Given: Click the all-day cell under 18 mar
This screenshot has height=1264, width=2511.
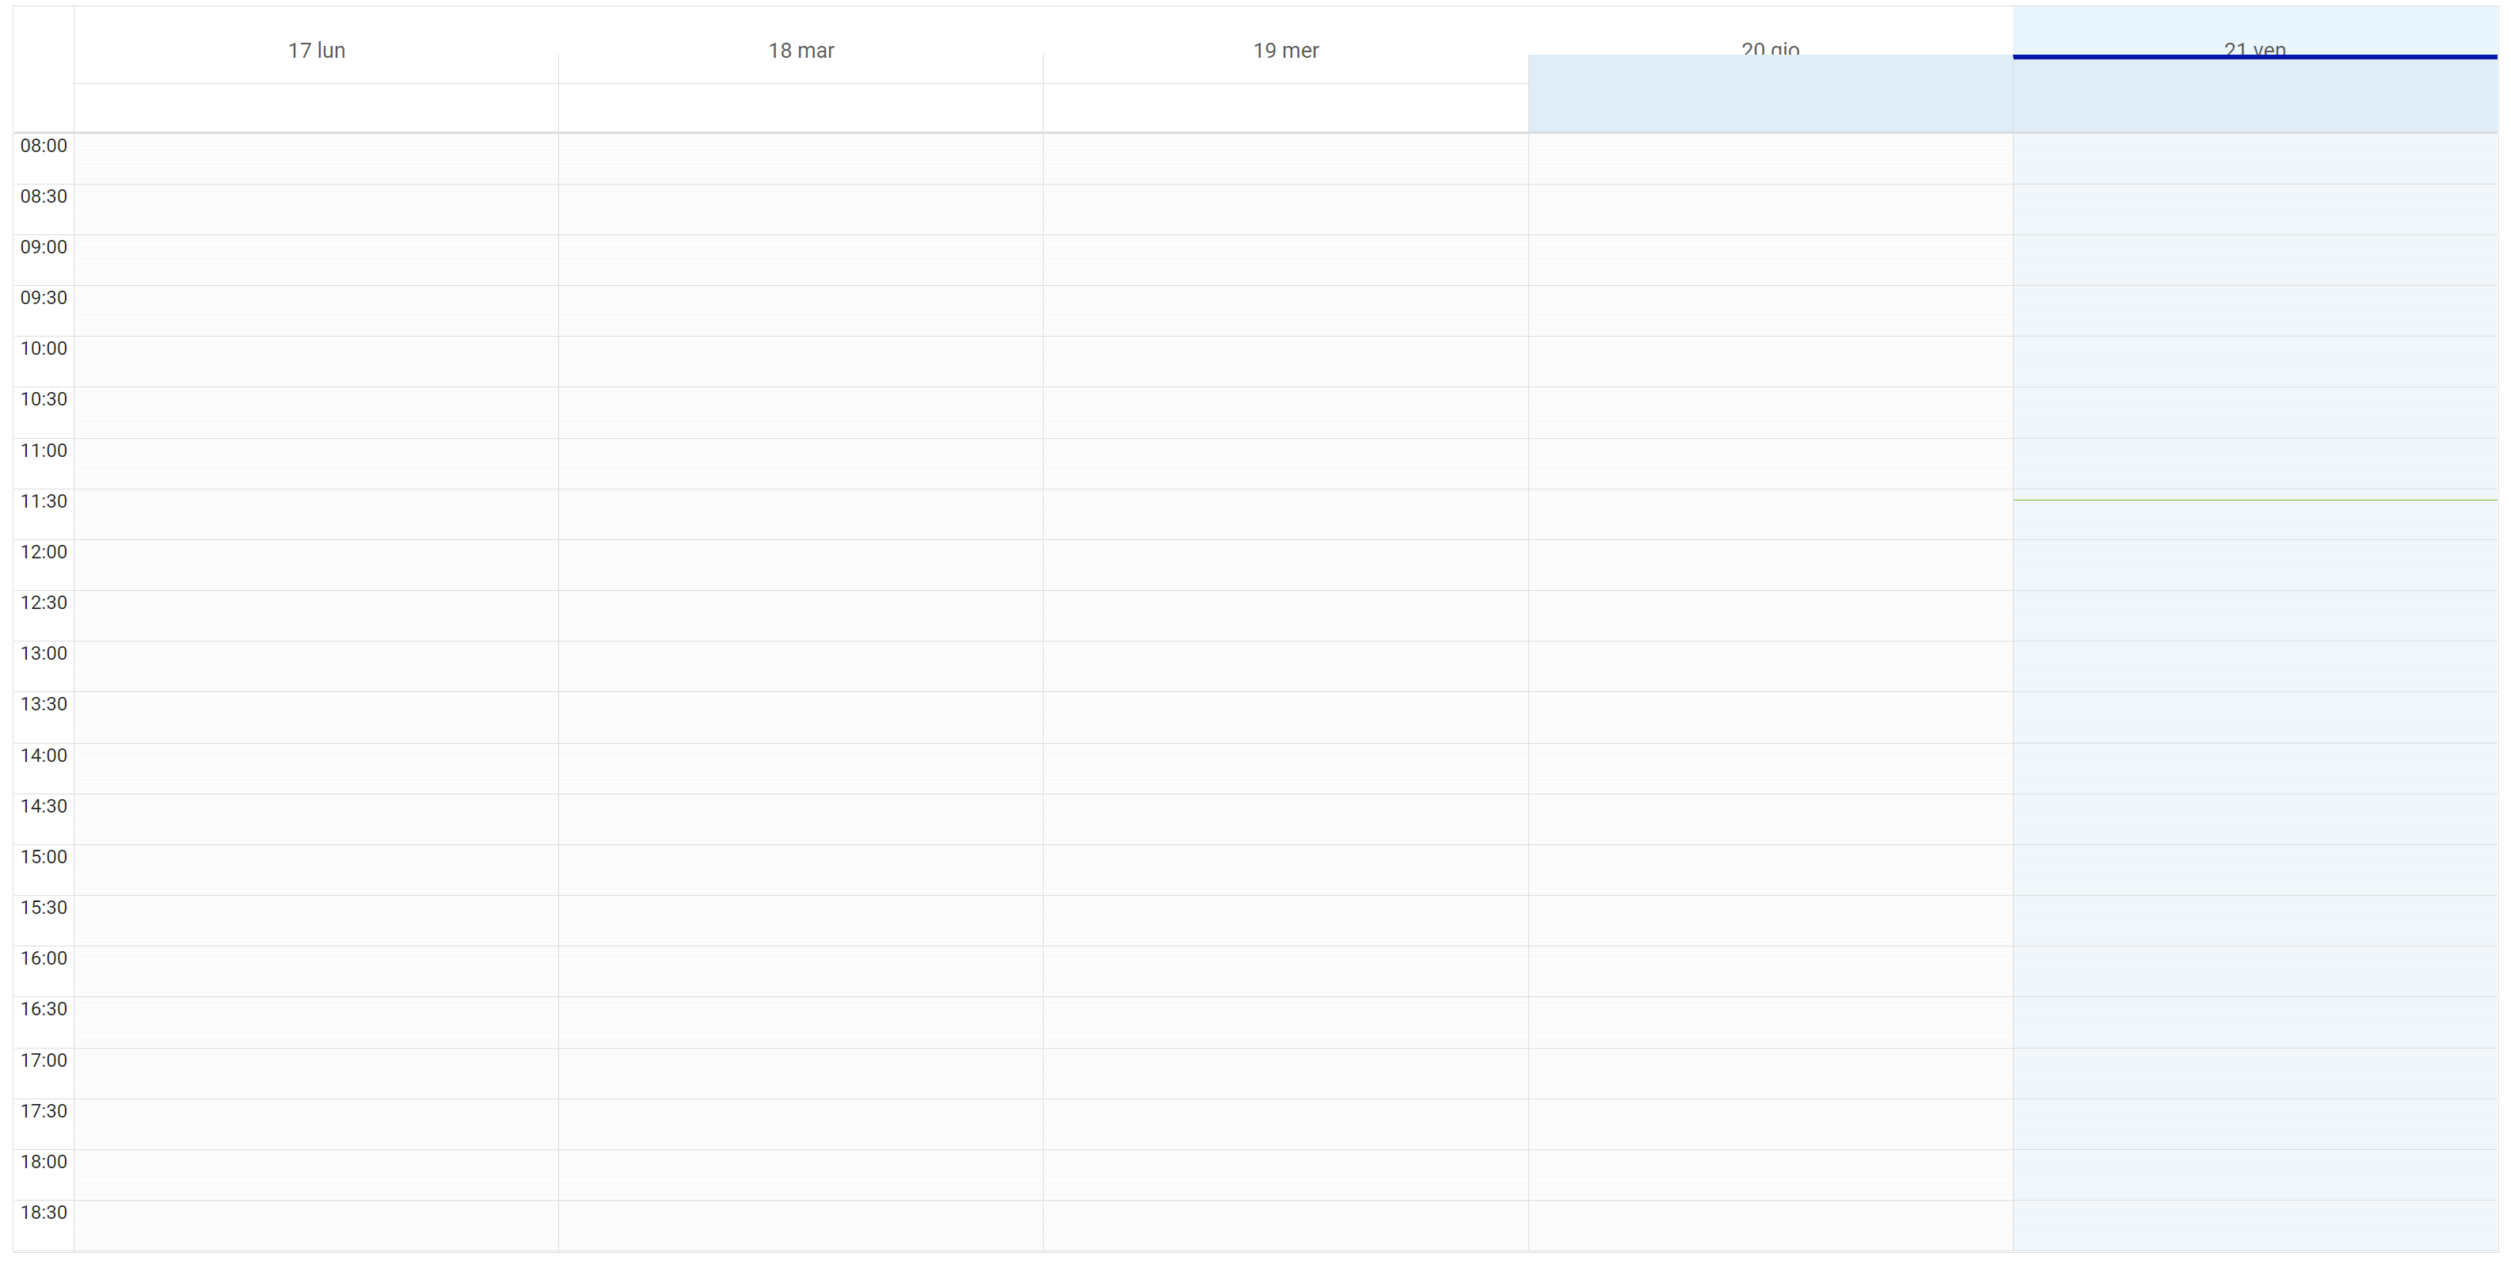Looking at the screenshot, I should pyautogui.click(x=801, y=107).
